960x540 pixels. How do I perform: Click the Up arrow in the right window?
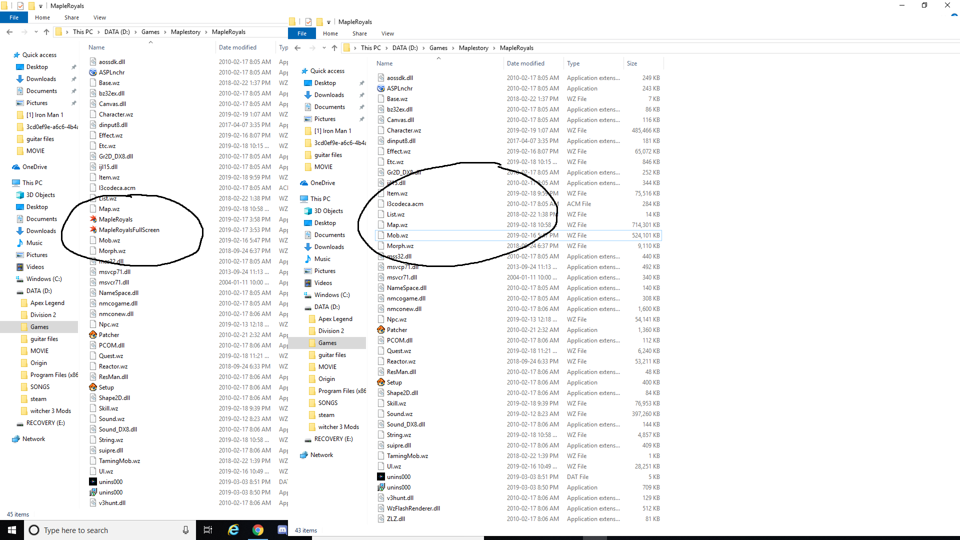(x=334, y=48)
